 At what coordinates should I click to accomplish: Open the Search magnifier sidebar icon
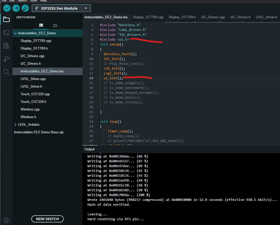[6, 72]
